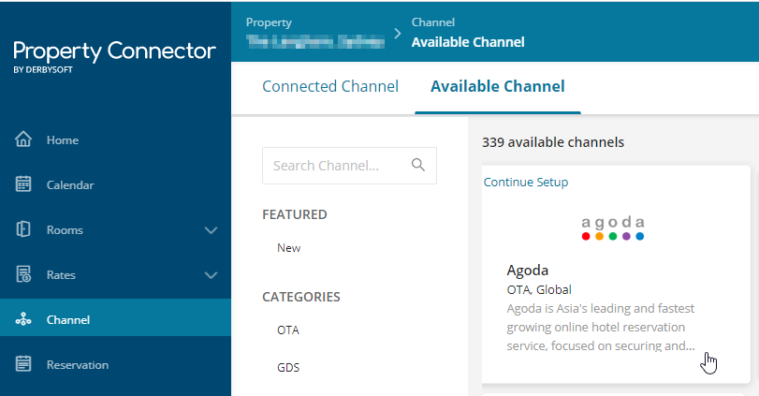Image resolution: width=759 pixels, height=396 pixels.
Task: Click 'OTA, Global' text on Agoda card
Action: click(539, 289)
